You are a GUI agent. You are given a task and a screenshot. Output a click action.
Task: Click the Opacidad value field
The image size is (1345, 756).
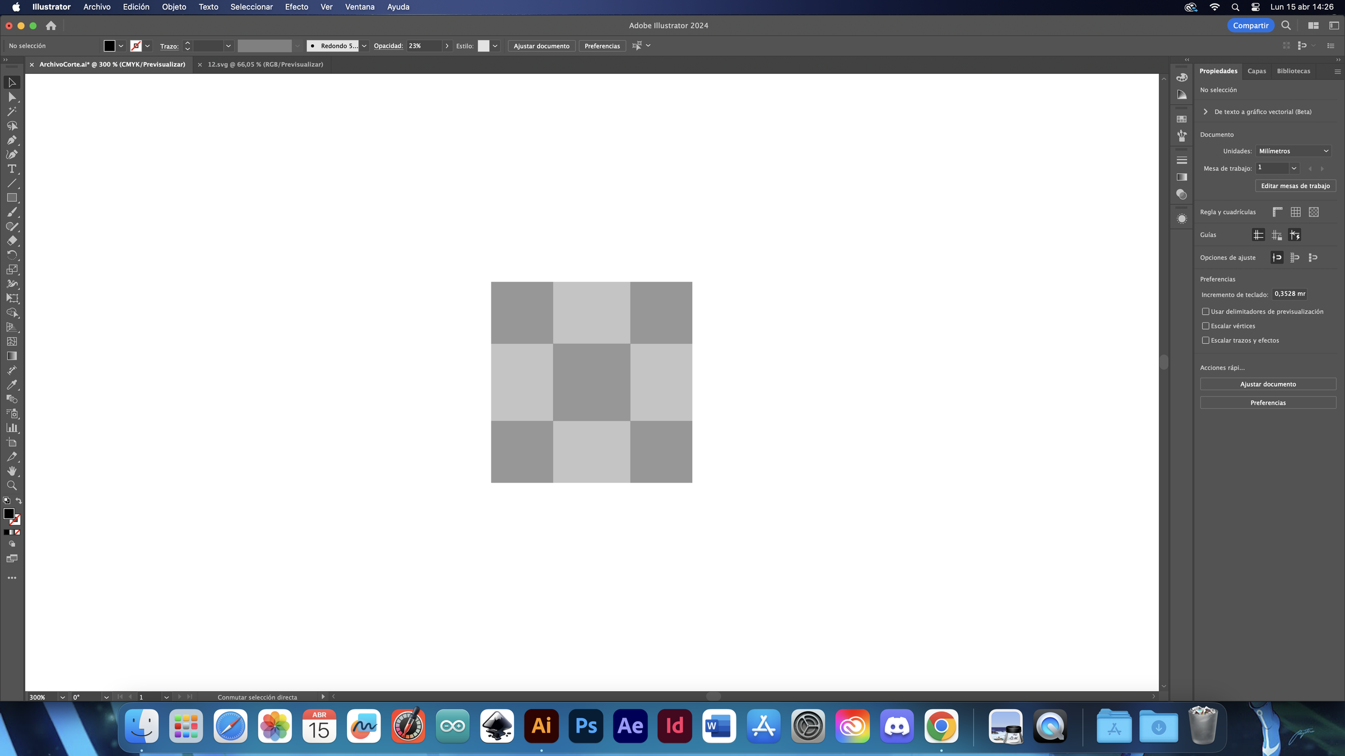pyautogui.click(x=424, y=46)
